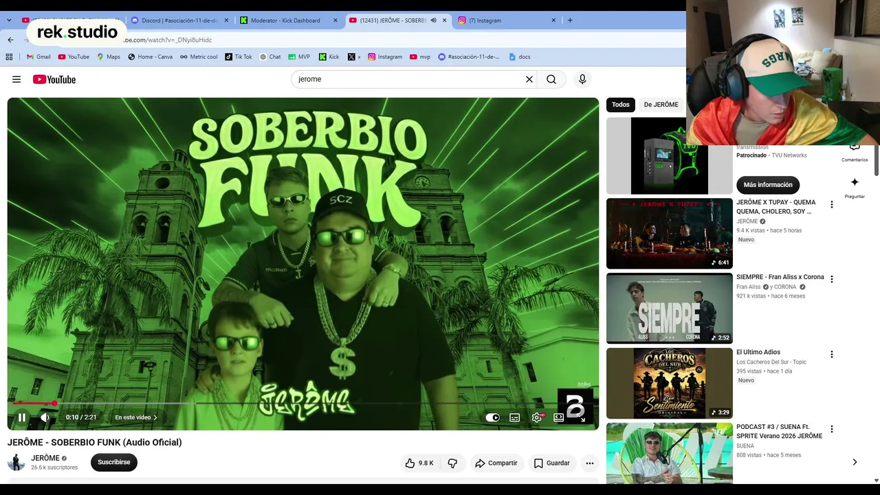Subscribe to the JERÔME channel
The width and height of the screenshot is (880, 495).
(x=114, y=462)
